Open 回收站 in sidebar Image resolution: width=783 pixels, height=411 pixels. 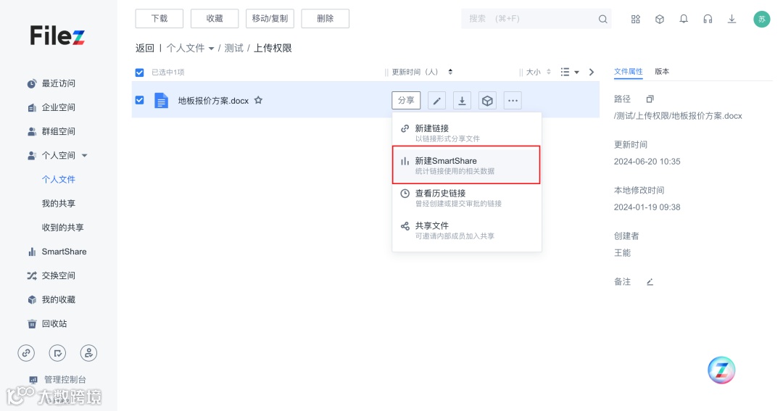pos(47,323)
